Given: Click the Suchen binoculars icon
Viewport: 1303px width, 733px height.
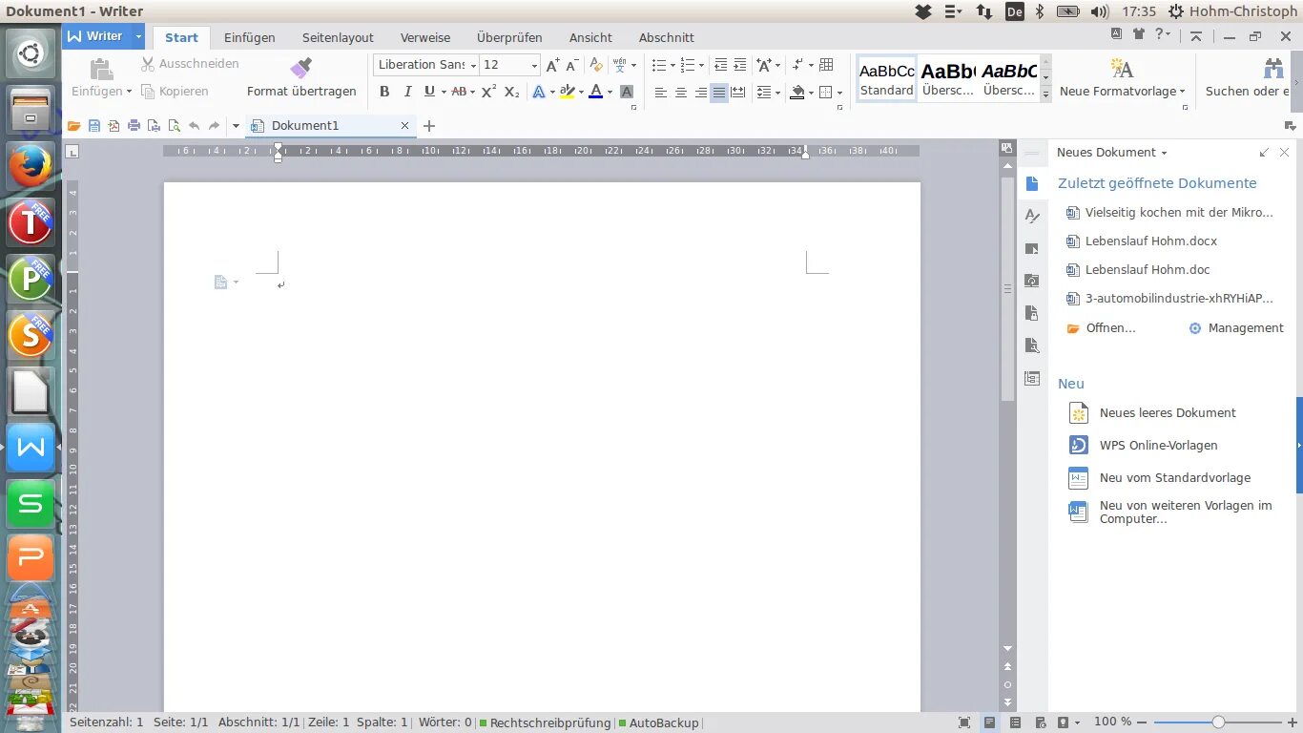Looking at the screenshot, I should coord(1273,68).
